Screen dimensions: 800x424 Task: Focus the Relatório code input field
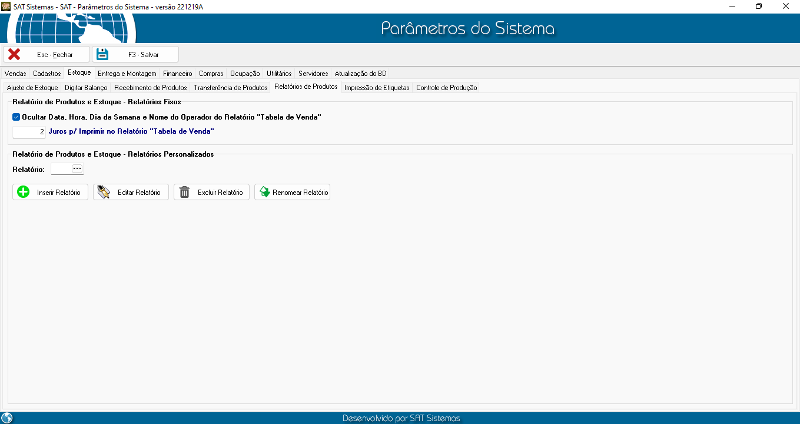coord(61,169)
